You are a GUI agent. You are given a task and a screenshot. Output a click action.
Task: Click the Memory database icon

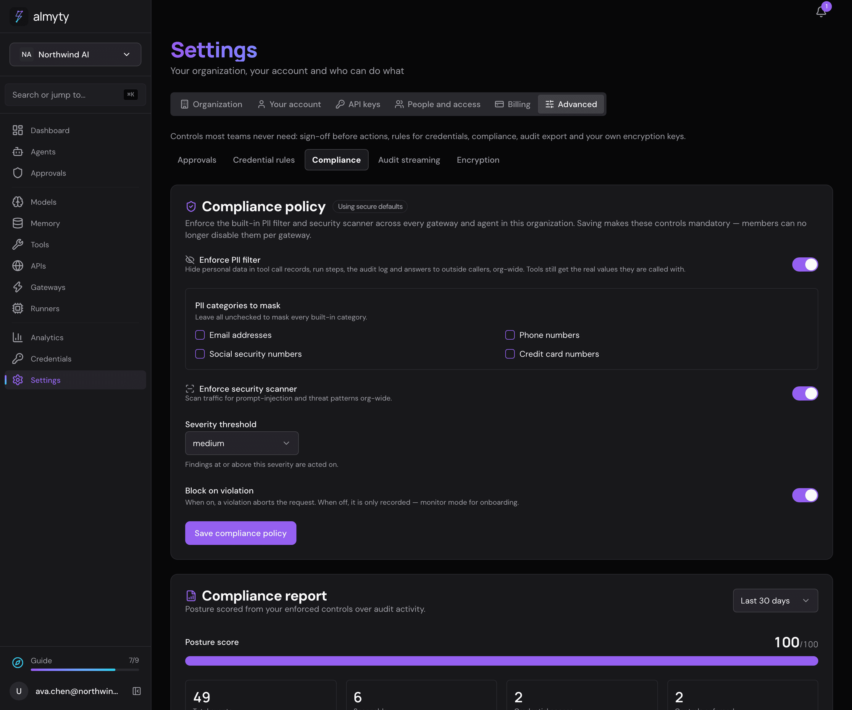coord(17,223)
